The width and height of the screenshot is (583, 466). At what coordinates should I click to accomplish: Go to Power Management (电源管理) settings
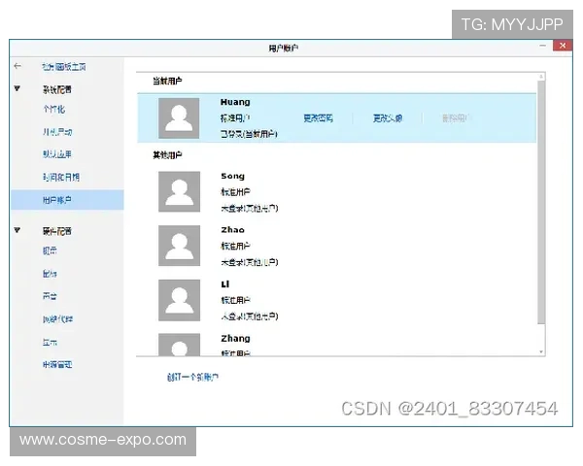click(56, 365)
